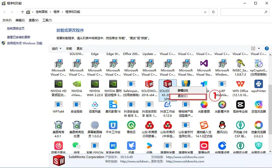
Task: Open 启用或关闭 Windows 功能 link
Action: coord(24,43)
